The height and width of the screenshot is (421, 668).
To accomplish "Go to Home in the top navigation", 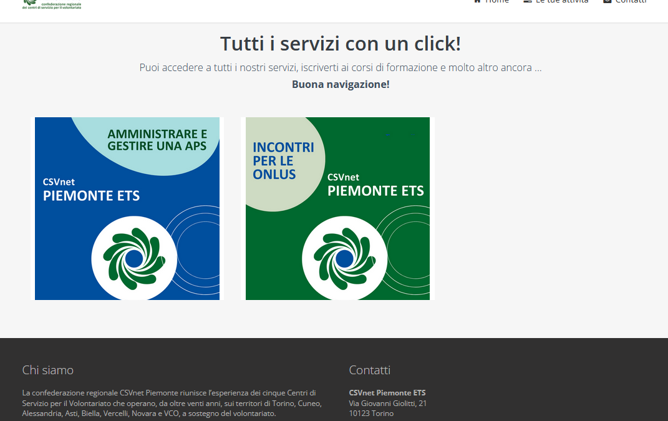I will [x=491, y=1].
